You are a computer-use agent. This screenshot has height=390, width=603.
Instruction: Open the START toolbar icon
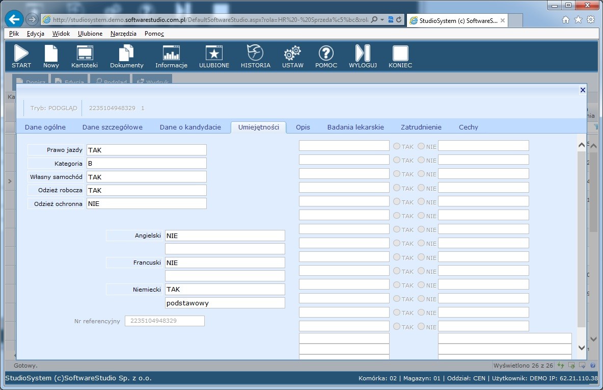coord(21,56)
